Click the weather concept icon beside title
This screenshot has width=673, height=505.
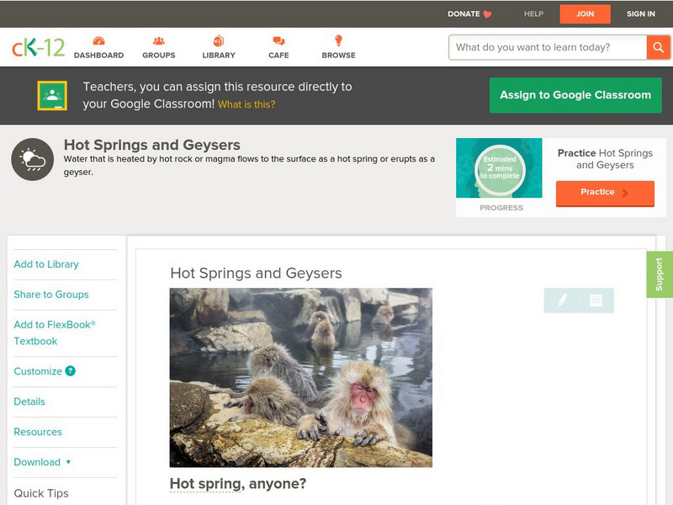33,159
